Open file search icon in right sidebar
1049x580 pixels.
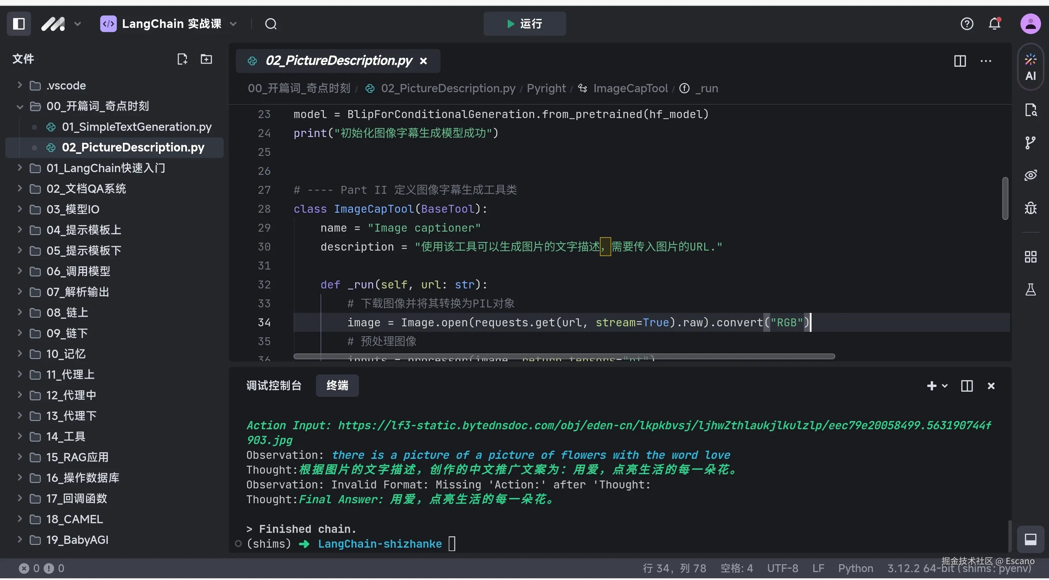(1030, 110)
